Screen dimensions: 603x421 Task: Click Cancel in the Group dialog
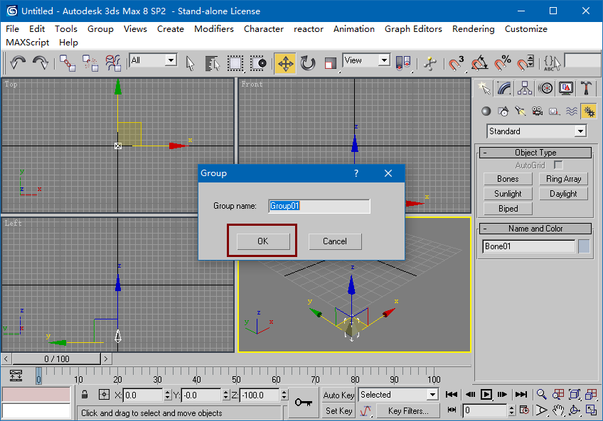(x=335, y=241)
